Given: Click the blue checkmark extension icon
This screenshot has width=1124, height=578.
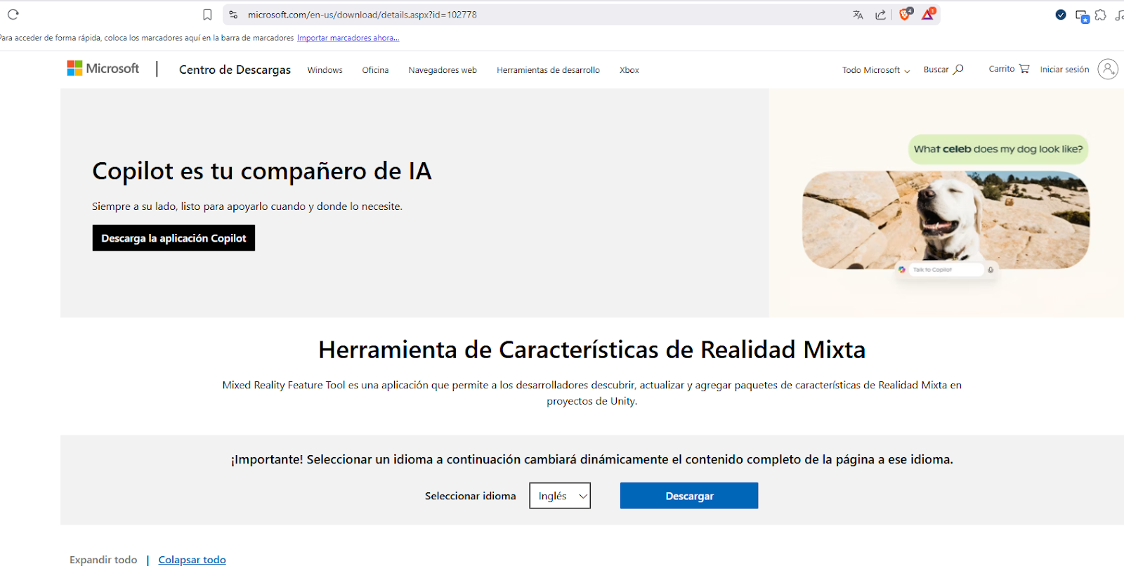Looking at the screenshot, I should click(x=1061, y=15).
